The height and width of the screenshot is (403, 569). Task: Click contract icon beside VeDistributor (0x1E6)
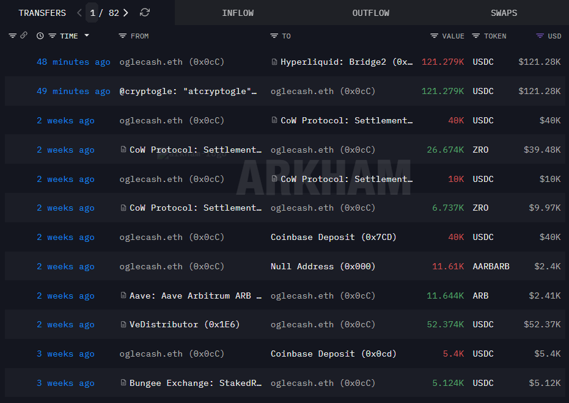tap(123, 324)
